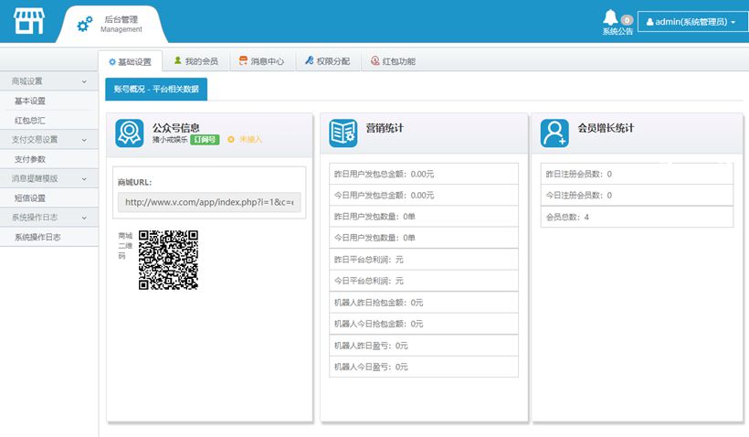Click the 营销统计 book icon

tap(343, 133)
